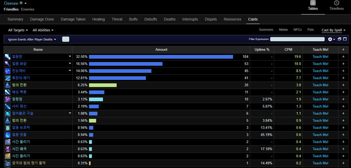Click the plus icon in the 얼음창 row

pos(344,57)
